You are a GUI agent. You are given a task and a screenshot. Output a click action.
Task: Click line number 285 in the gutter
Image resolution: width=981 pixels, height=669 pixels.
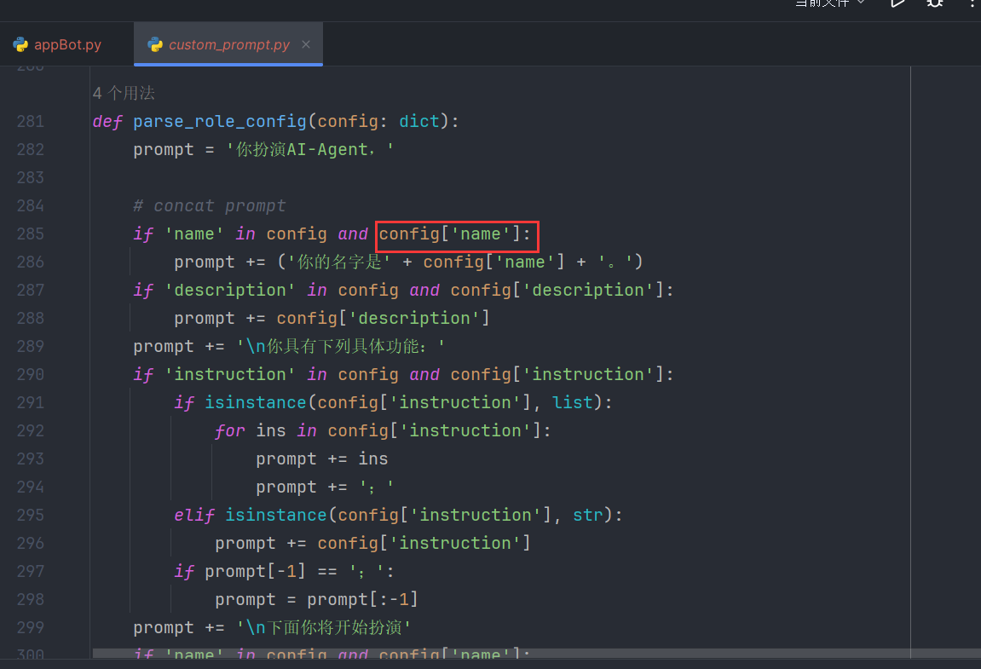click(31, 234)
